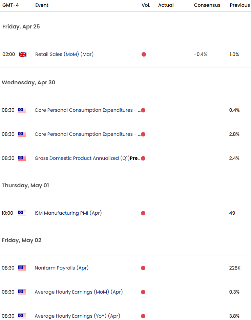Expand the Friday, May 02 section
The height and width of the screenshot is (320, 251).
coord(21,240)
